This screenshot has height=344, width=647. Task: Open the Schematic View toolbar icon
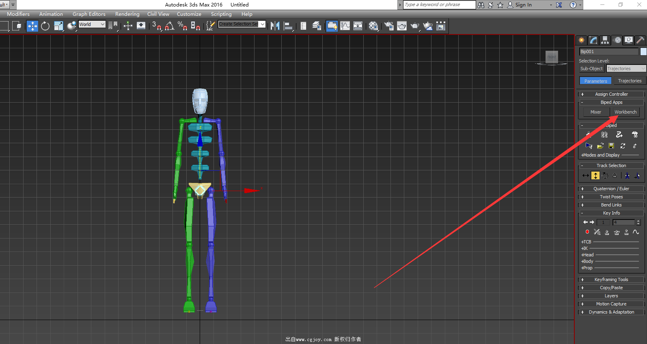pos(358,26)
